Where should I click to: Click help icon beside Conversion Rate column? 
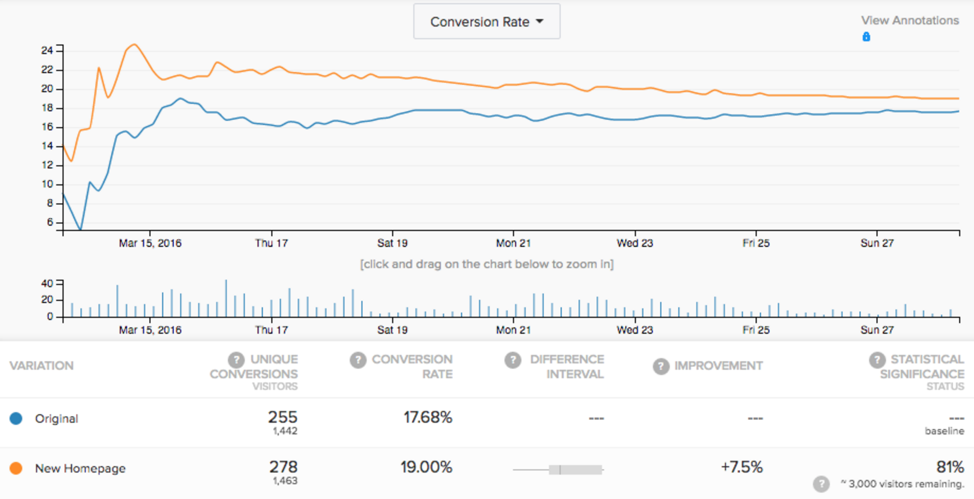coord(358,360)
